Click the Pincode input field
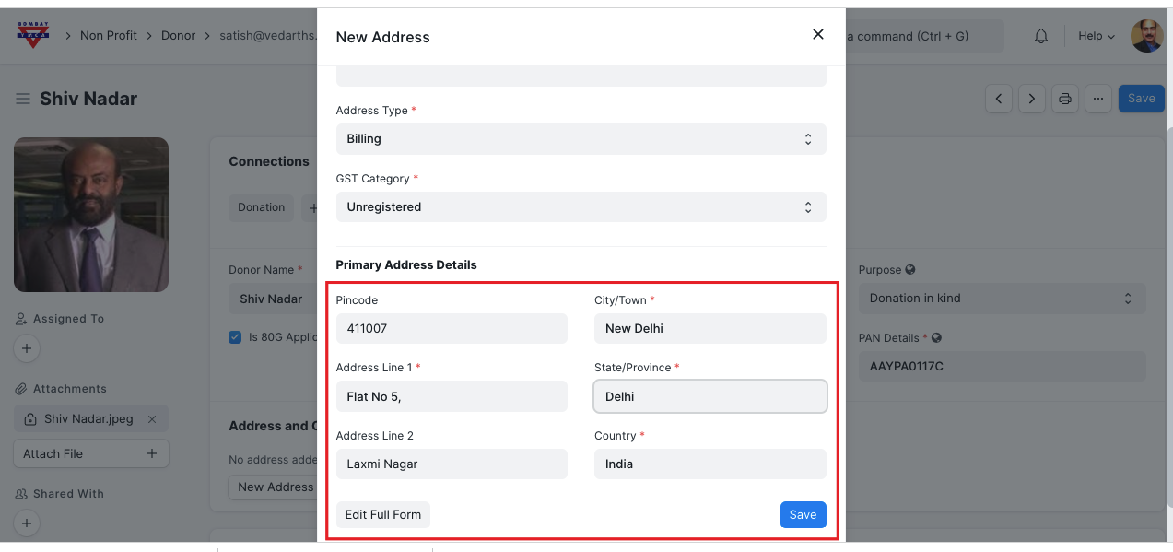Image resolution: width=1173 pixels, height=552 pixels. click(452, 328)
